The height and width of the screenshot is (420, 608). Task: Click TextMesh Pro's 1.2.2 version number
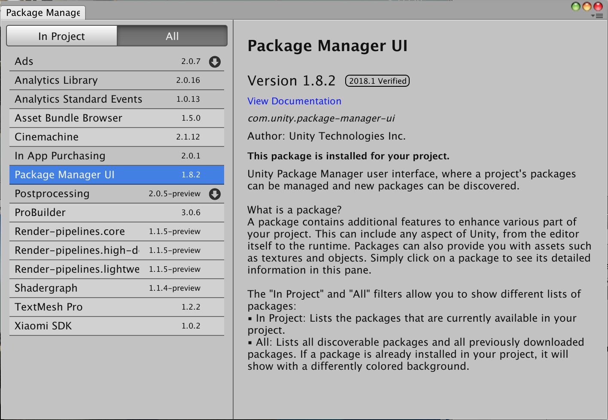tap(191, 307)
